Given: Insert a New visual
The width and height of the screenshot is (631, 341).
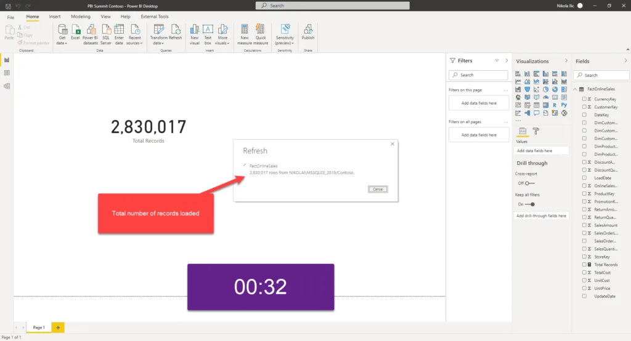Looking at the screenshot, I should pos(194,34).
